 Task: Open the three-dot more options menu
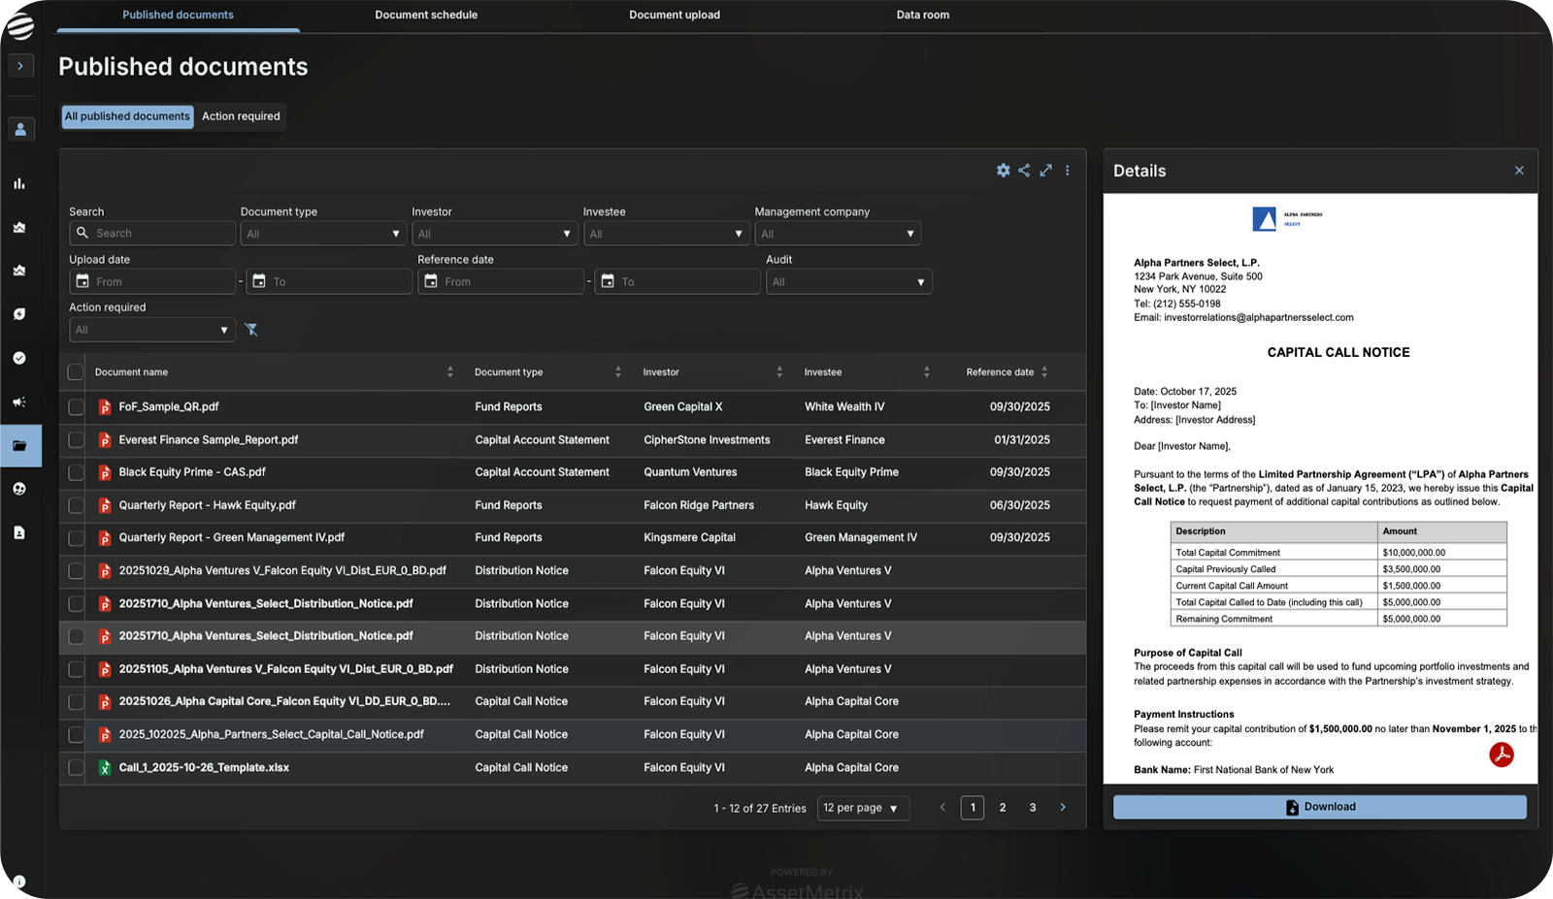tap(1068, 171)
